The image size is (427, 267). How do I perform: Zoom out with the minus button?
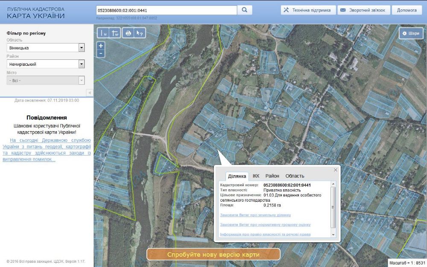coord(101,53)
